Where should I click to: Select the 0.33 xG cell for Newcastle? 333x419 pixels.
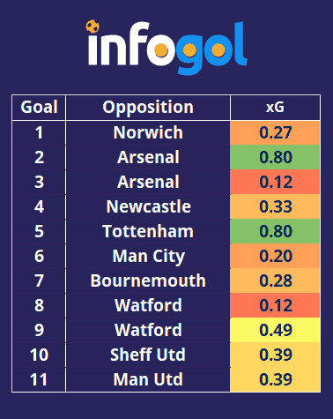click(275, 206)
